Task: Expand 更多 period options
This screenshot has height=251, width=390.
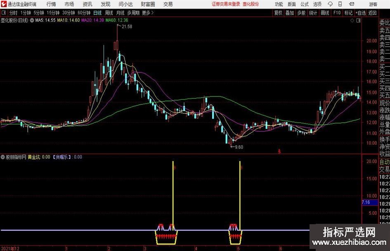Action: [148, 13]
